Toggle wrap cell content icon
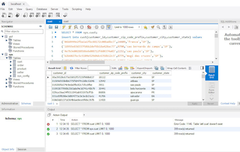This screenshot has width=240, height=152. click(x=190, y=68)
